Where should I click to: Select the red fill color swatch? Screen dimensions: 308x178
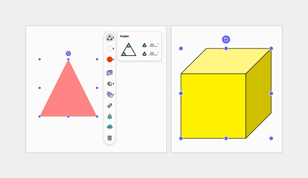point(109,60)
